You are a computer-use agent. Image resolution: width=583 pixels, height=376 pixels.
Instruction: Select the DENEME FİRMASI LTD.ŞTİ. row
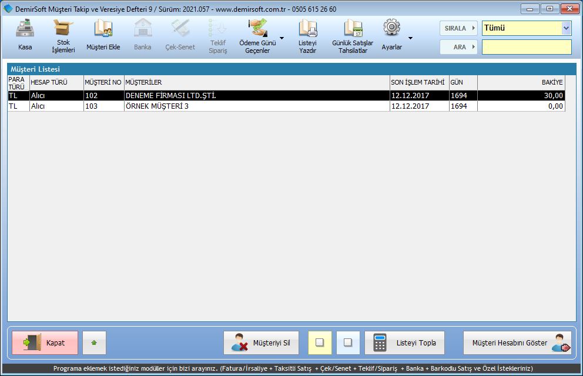(286, 96)
